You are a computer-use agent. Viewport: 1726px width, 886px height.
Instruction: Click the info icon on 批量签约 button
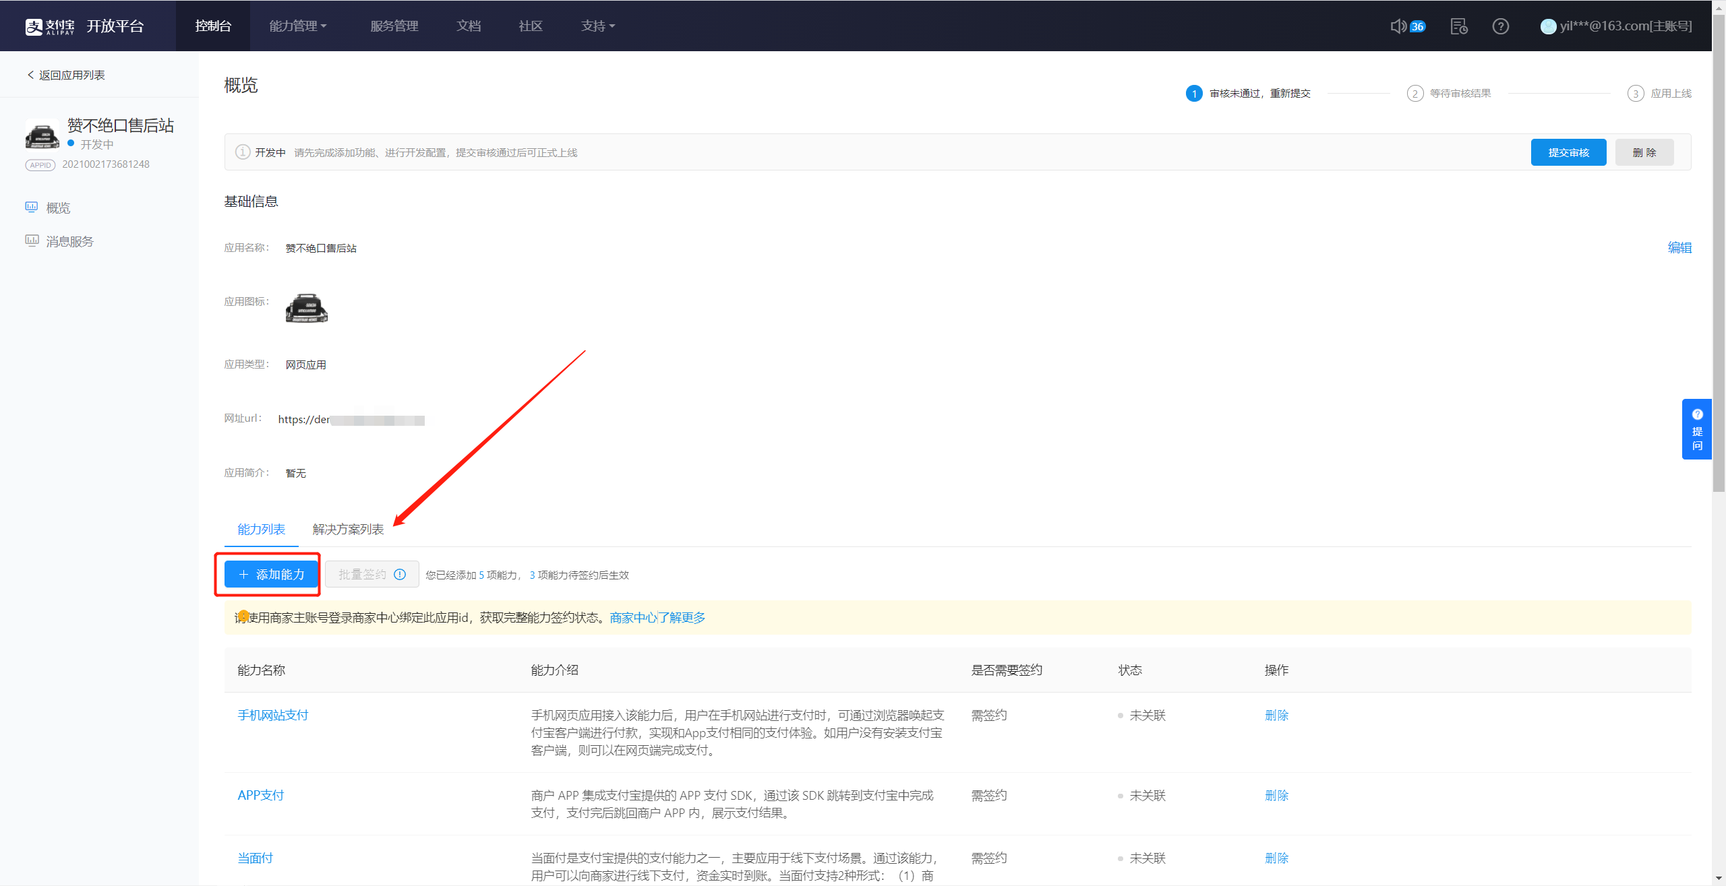(x=400, y=574)
